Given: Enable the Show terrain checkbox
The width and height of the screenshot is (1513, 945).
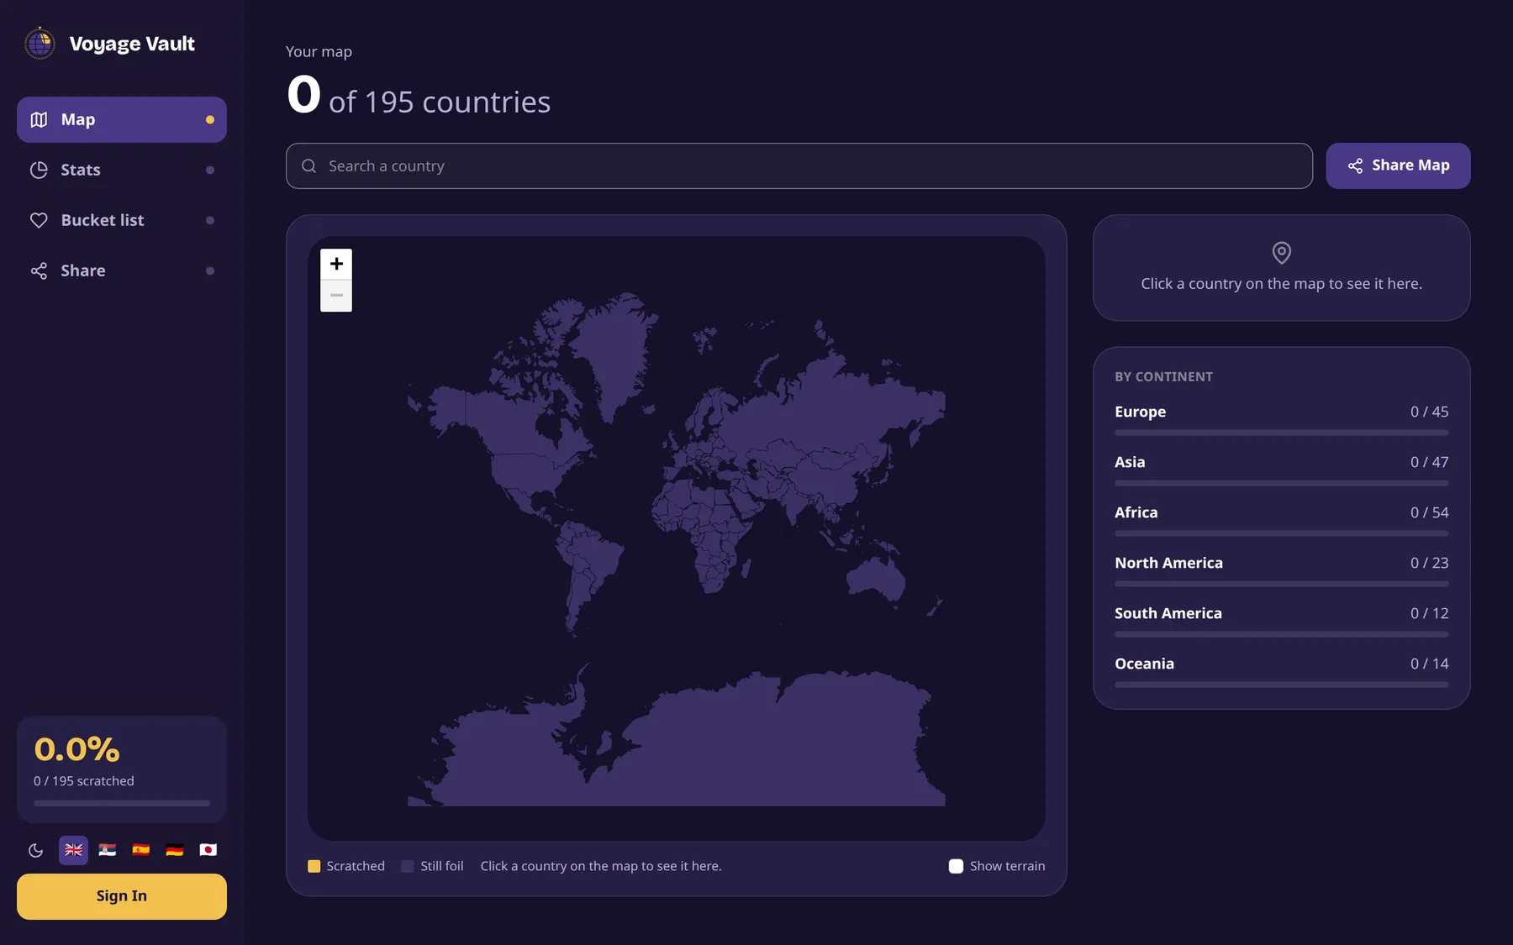Looking at the screenshot, I should click(956, 866).
